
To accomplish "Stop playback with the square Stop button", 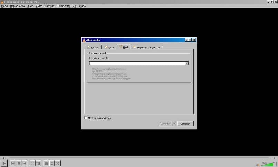I will [19, 163].
